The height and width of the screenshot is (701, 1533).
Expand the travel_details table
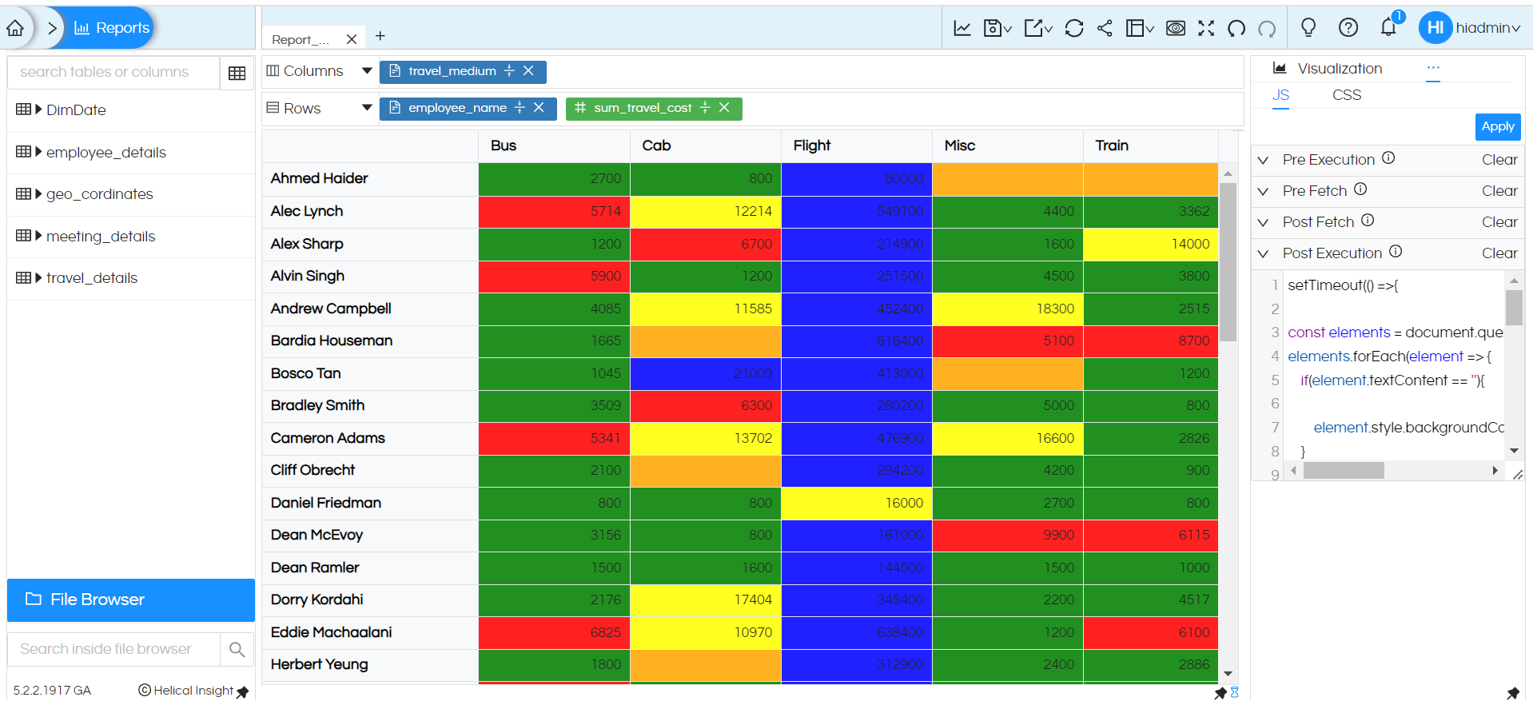38,277
